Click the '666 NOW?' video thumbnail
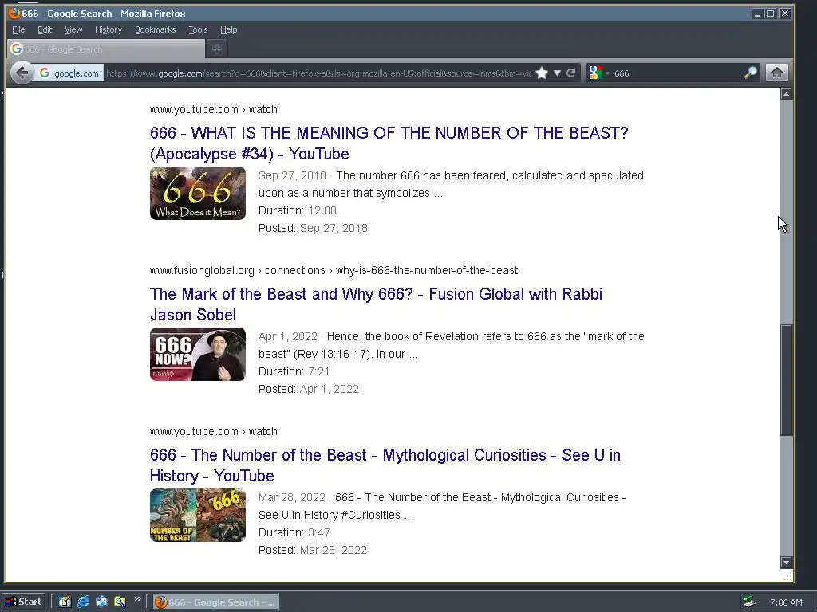 pos(198,354)
